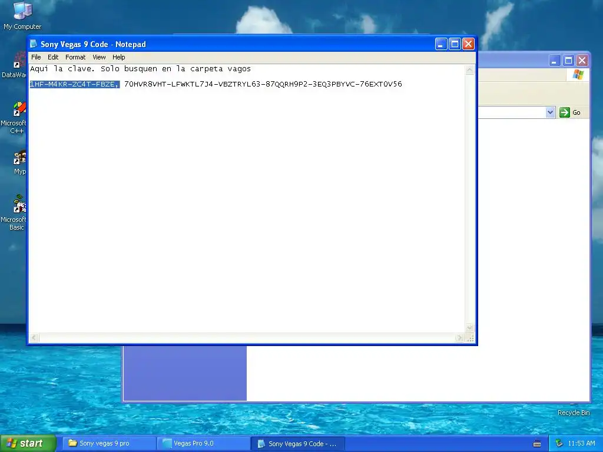The width and height of the screenshot is (603, 452).
Task: Select the Sony Vegas 9 Code taskbar item
Action: click(297, 444)
